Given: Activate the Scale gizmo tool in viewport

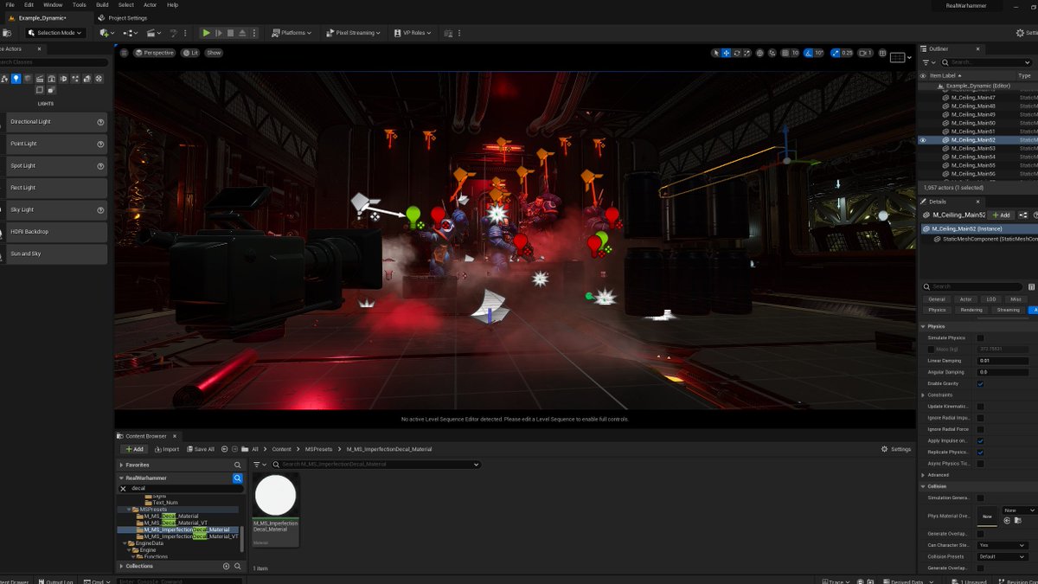Looking at the screenshot, I should coord(746,53).
